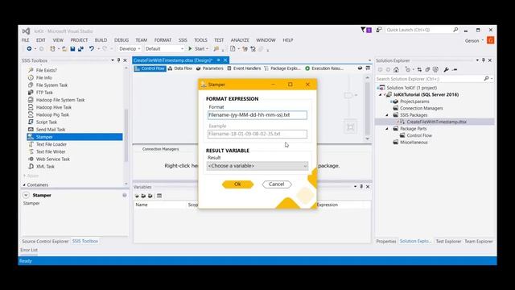This screenshot has height=290, width=515.
Task: Select Connection Managers node in Solution Explorer
Action: point(421,108)
